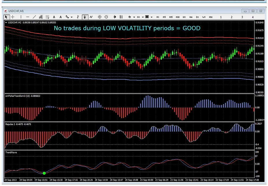This screenshot has height=186, width=268.
Task: Click the USDCHF,M1 window title text
Action: pyautogui.click(x=16, y=11)
